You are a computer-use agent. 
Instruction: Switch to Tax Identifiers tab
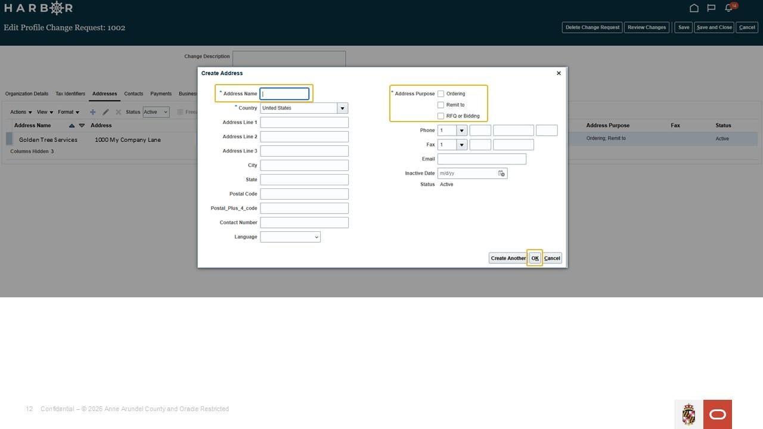coord(70,94)
